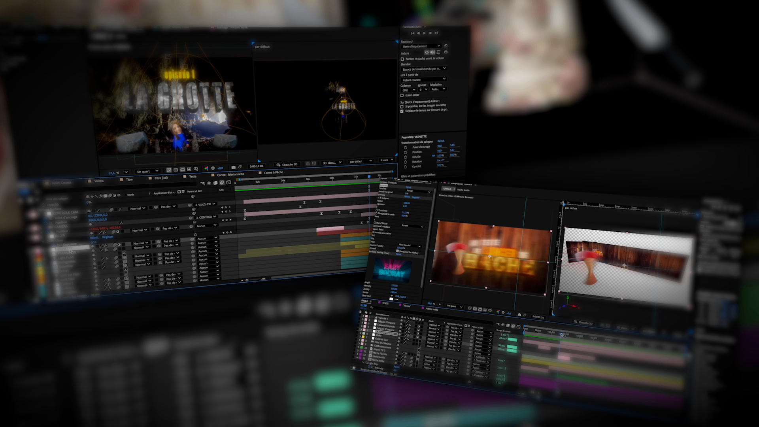Open the 'Un quart' resolution dropdown in upper viewer
Screen dimensions: 759x427
coord(147,171)
